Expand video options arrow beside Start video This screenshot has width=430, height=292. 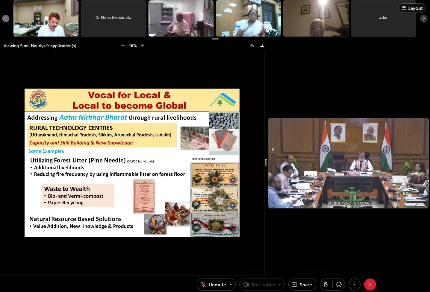pos(280,285)
